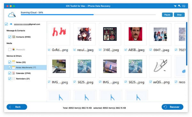Uncheck the Calendar (2744) checkbox

10,73
